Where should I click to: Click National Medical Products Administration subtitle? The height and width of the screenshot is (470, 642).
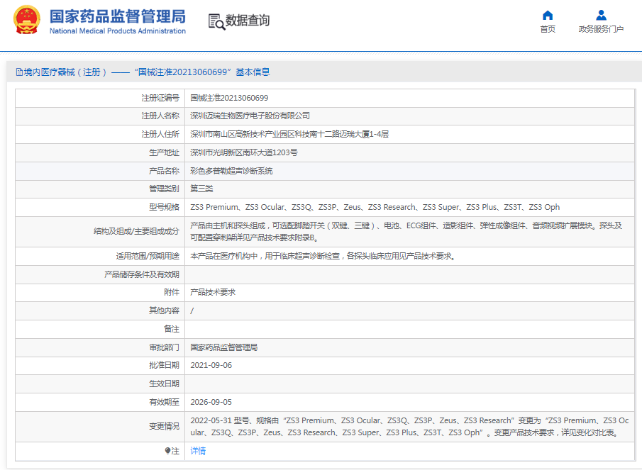(118, 31)
